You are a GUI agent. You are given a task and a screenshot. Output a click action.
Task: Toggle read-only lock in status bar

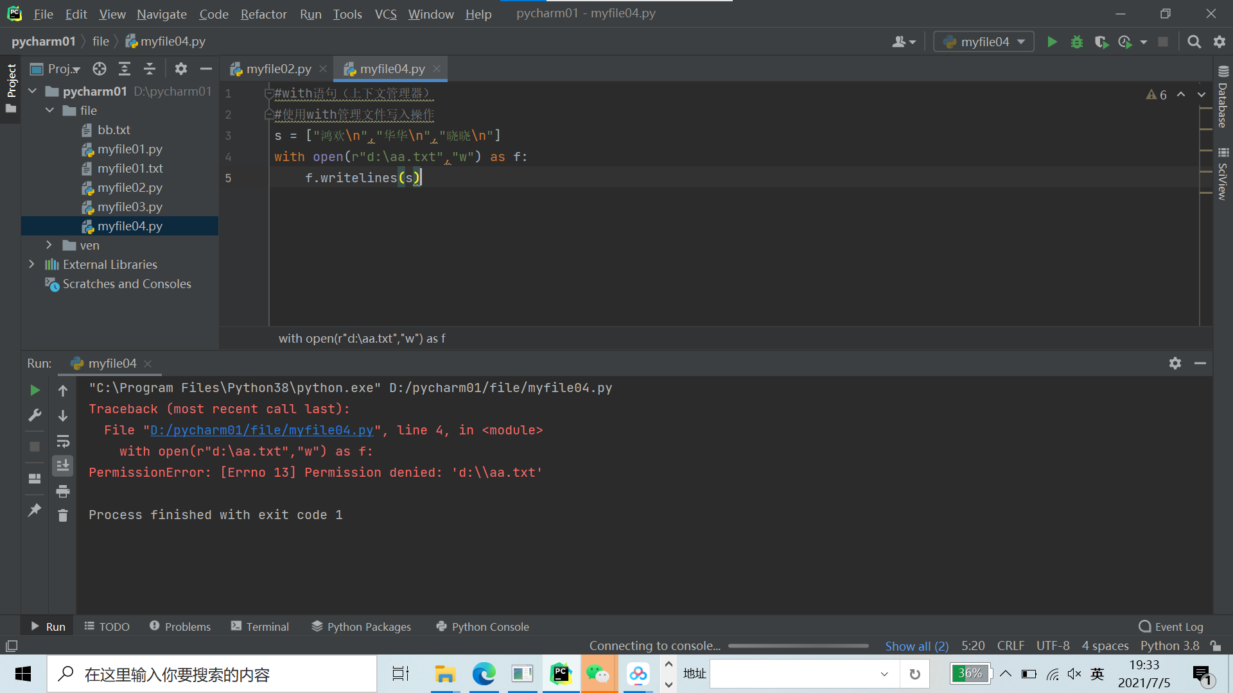coord(1215,646)
